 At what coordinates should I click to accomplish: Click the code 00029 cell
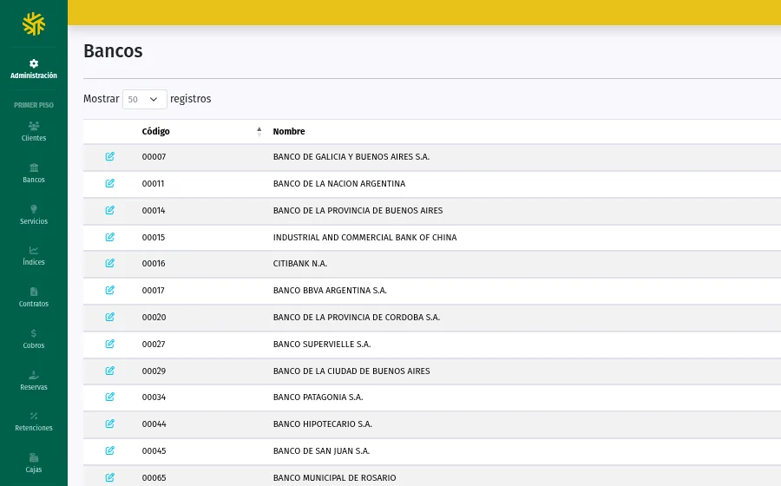click(154, 371)
